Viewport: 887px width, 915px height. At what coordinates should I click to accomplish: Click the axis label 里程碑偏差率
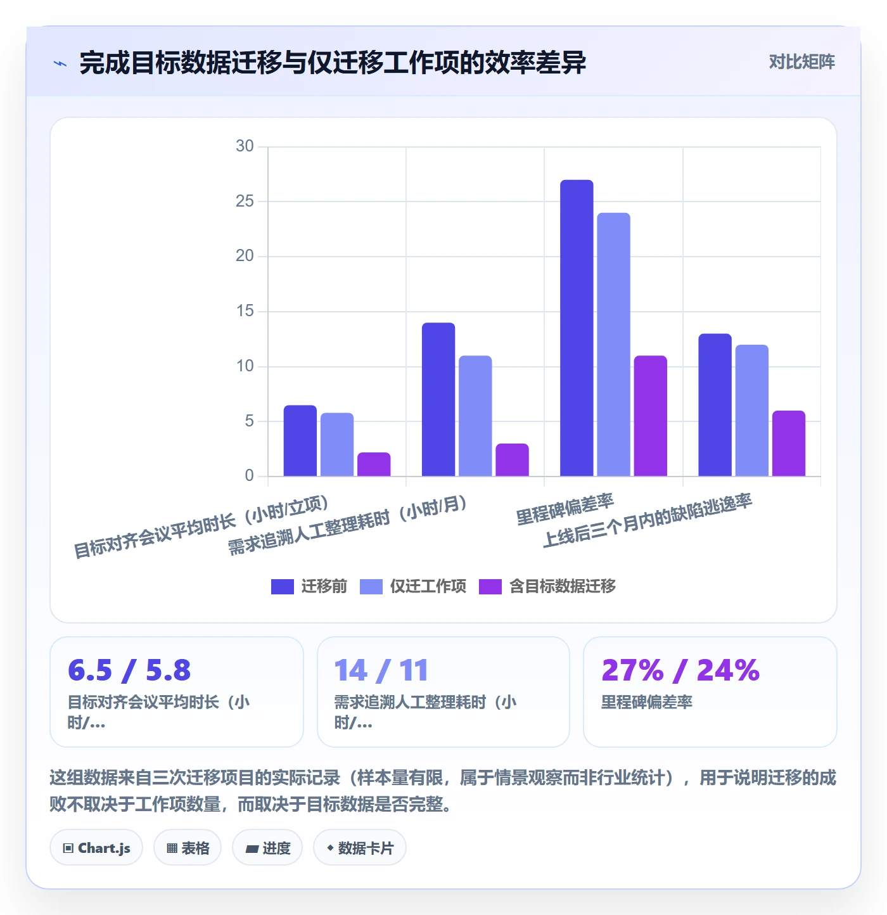point(565,510)
